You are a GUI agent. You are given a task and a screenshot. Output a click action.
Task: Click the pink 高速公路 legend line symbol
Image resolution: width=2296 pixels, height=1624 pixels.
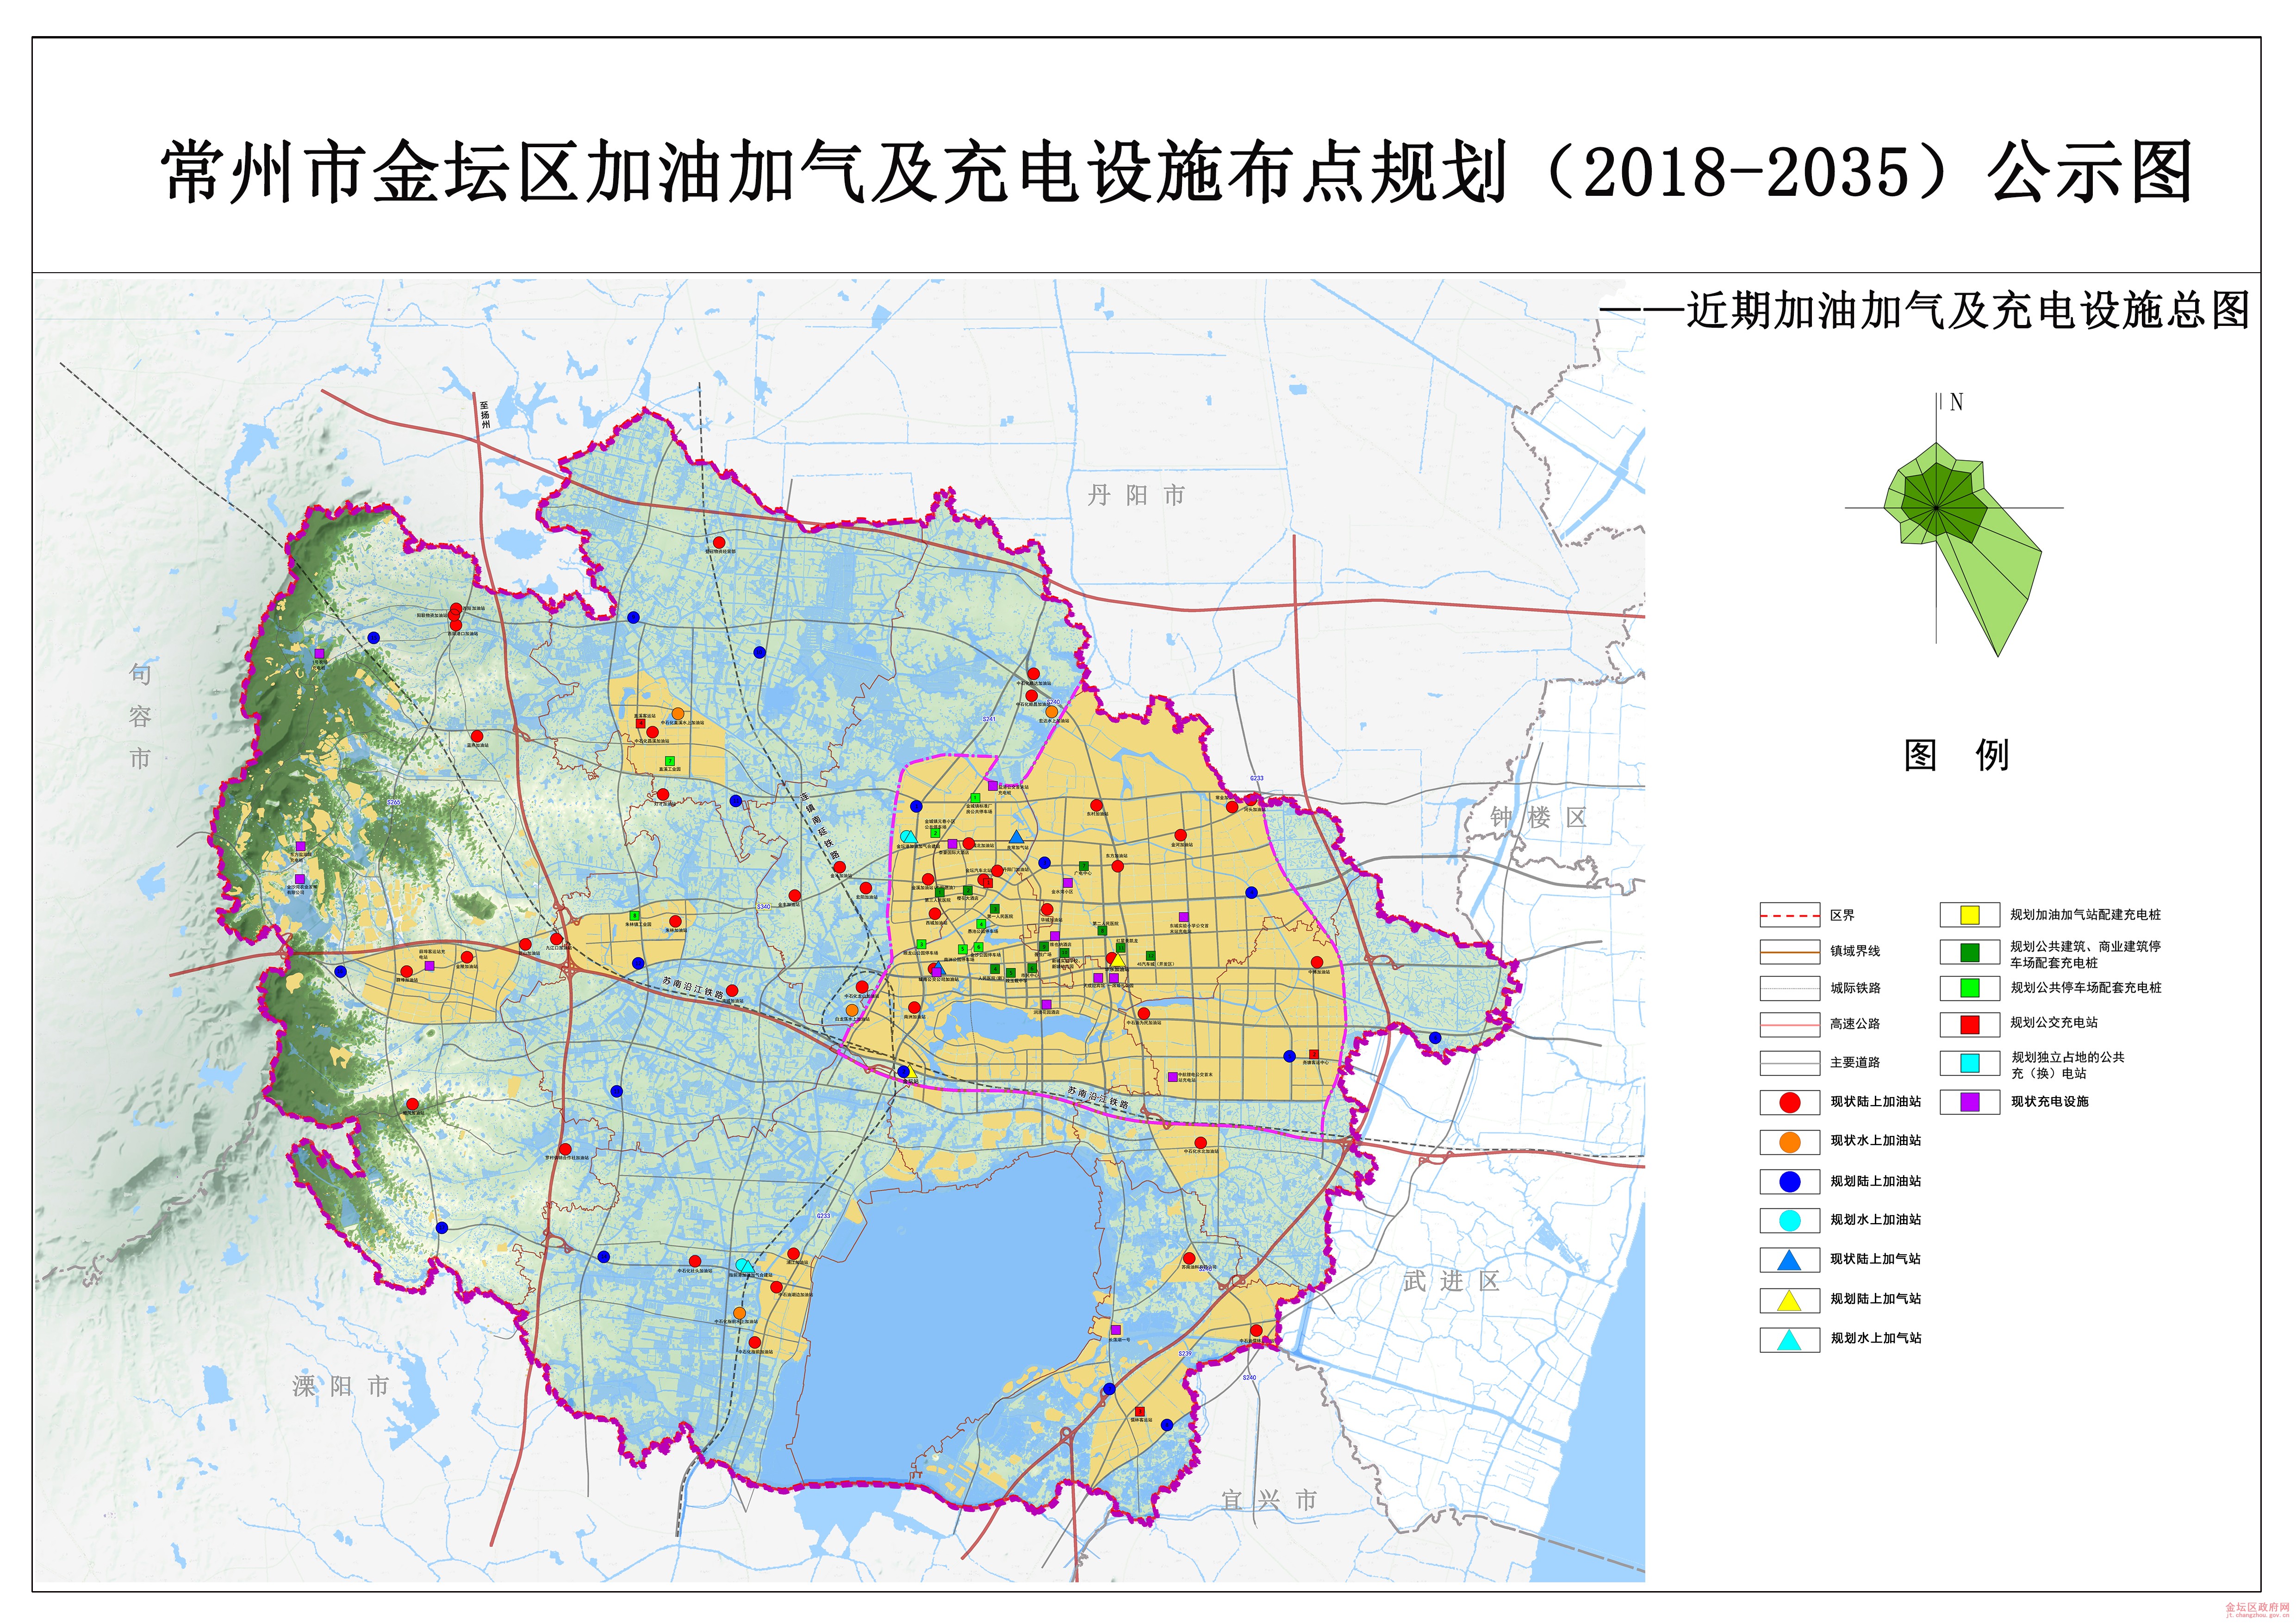pyautogui.click(x=1790, y=1025)
